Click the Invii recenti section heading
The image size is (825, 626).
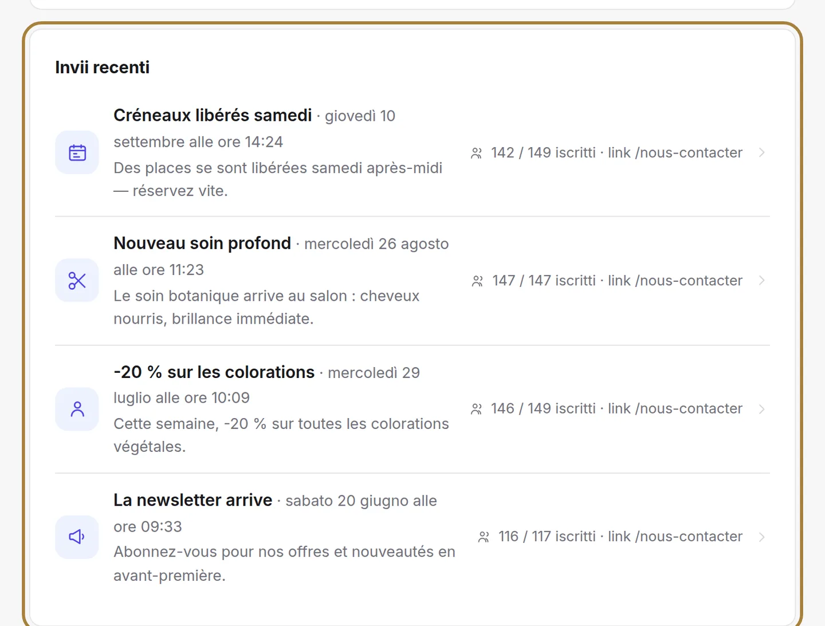point(102,68)
